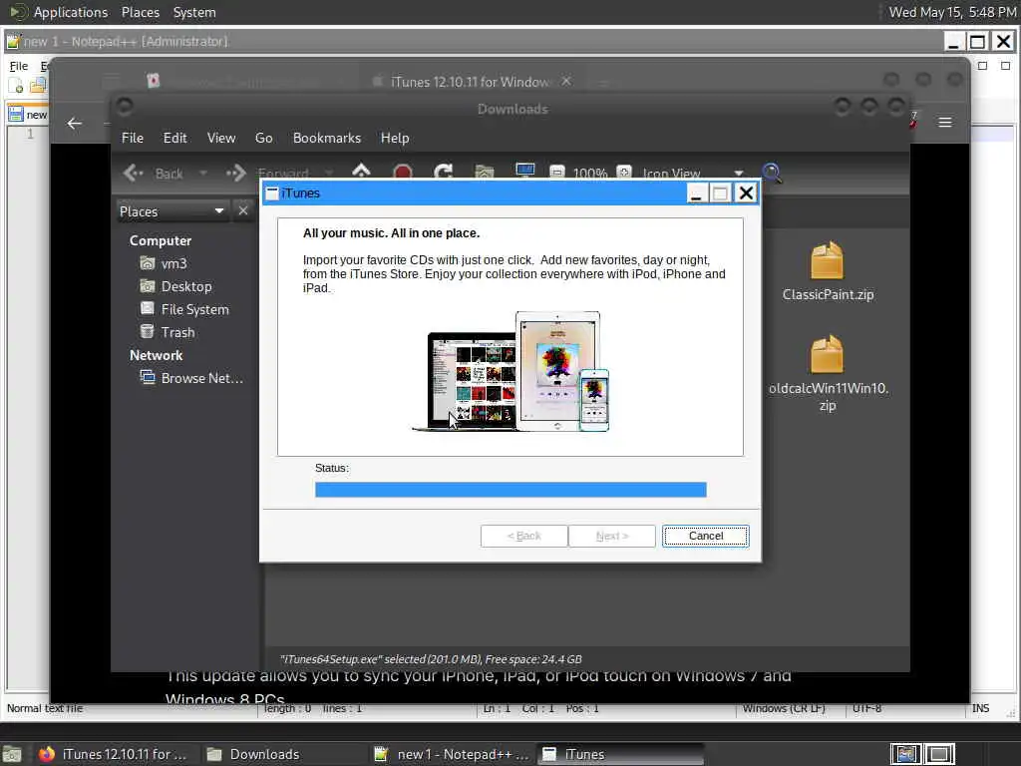Click the Applications menu logo icon
The height and width of the screenshot is (766, 1021).
coord(18,12)
